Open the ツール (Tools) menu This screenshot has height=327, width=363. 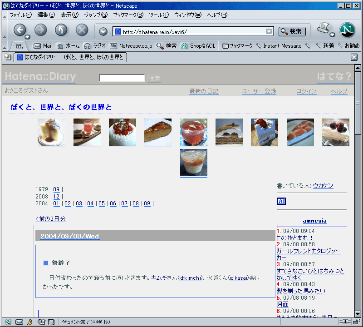click(159, 15)
